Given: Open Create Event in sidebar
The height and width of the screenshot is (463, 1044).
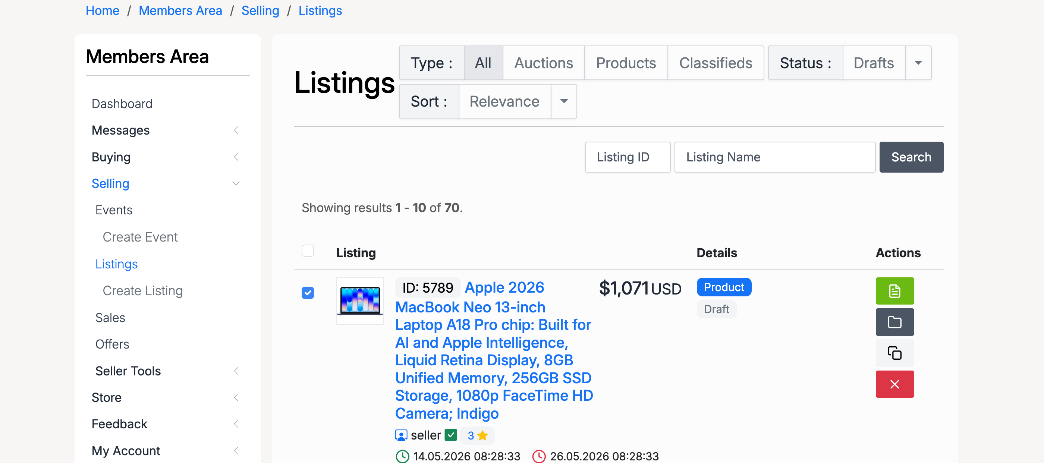Looking at the screenshot, I should (x=140, y=237).
